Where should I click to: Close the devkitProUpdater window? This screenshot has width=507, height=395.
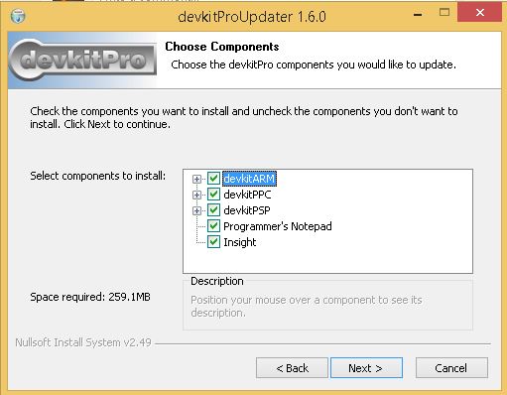click(479, 13)
